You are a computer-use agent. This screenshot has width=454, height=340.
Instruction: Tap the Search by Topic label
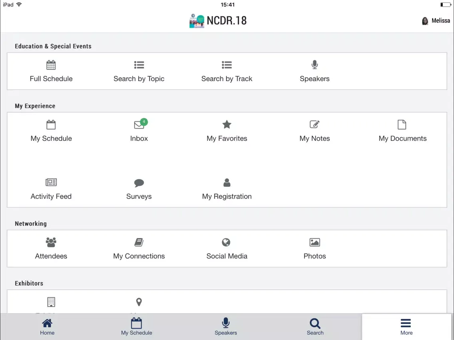[x=139, y=79]
